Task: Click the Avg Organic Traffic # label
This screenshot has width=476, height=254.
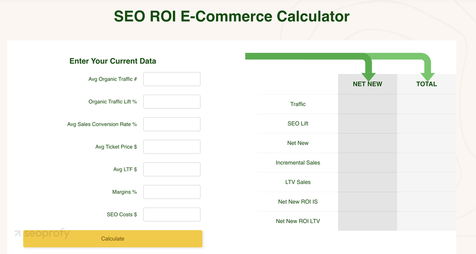Action: tap(113, 79)
